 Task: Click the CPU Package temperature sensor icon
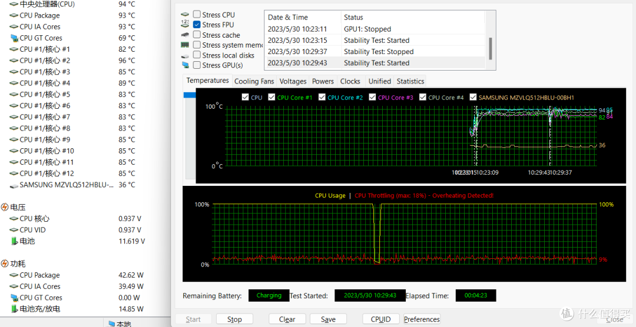pos(14,15)
